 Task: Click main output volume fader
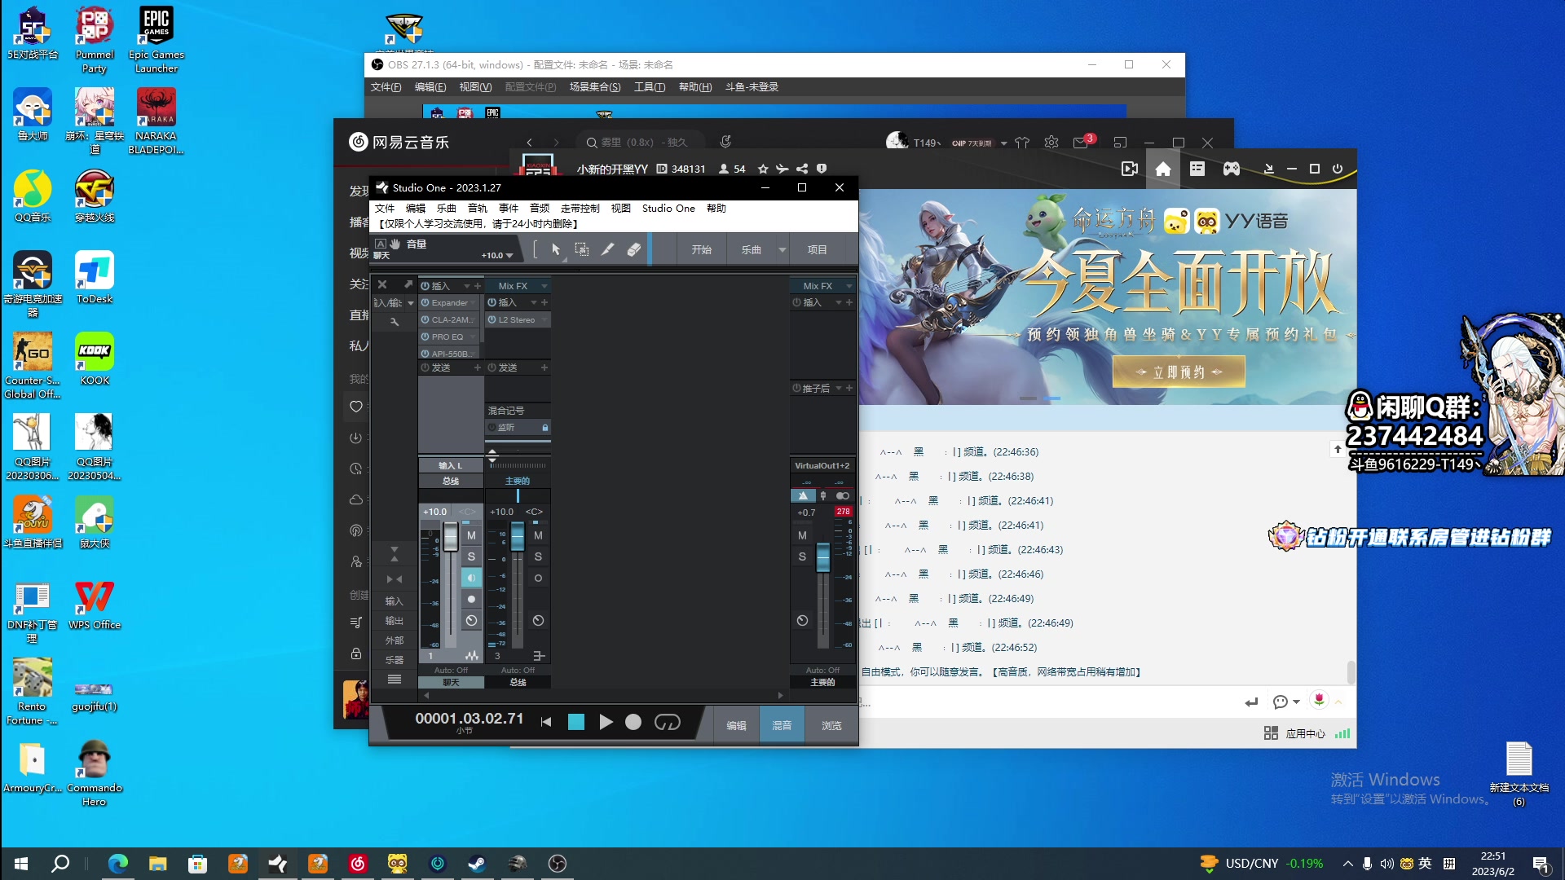coord(823,557)
